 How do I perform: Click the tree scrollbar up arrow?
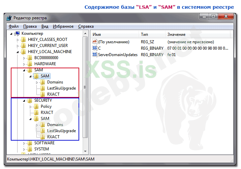pos(85,33)
